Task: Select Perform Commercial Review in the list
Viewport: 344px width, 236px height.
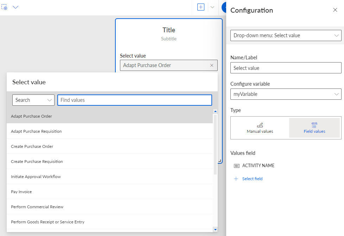Action: click(x=110, y=207)
